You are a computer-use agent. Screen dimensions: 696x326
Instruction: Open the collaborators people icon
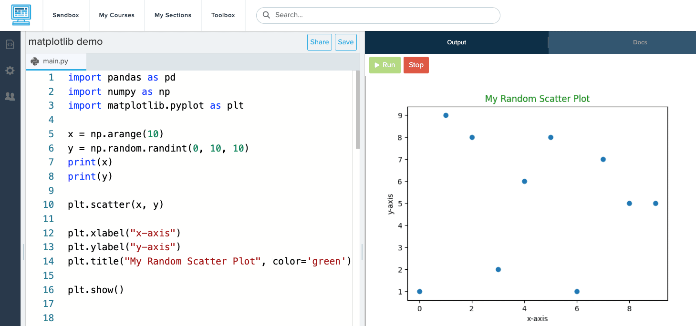[10, 97]
